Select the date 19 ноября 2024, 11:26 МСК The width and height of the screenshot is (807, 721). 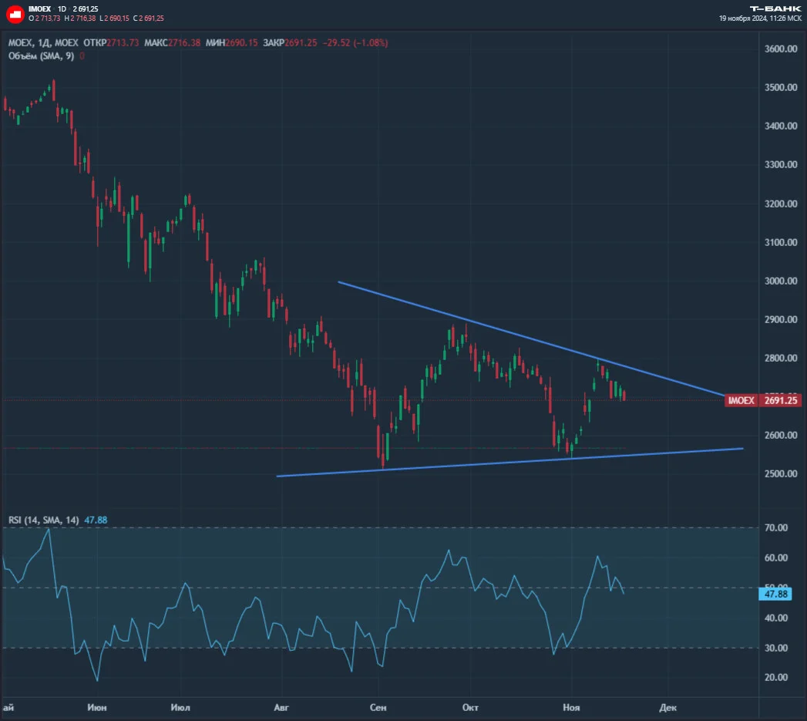[x=760, y=19]
